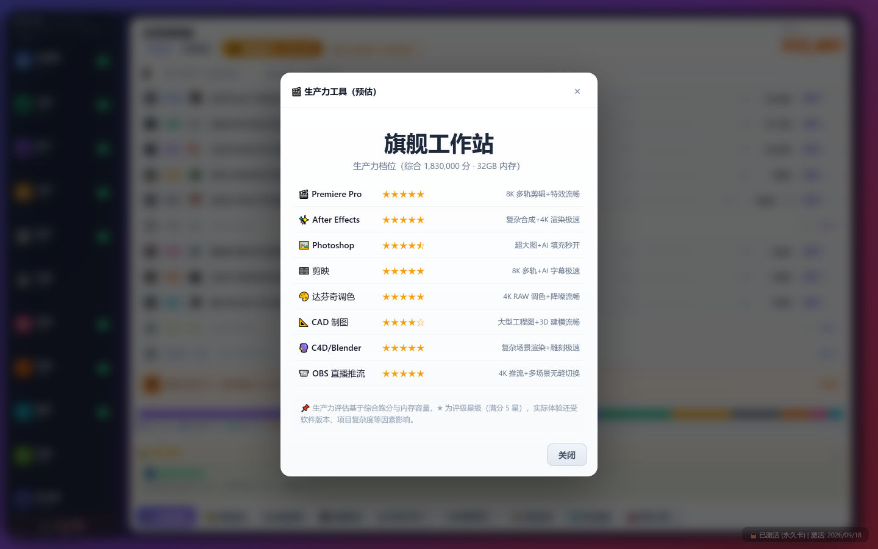The width and height of the screenshot is (878, 549).
Task: Click the Premiere Pro clapperboard icon
Action: click(304, 194)
